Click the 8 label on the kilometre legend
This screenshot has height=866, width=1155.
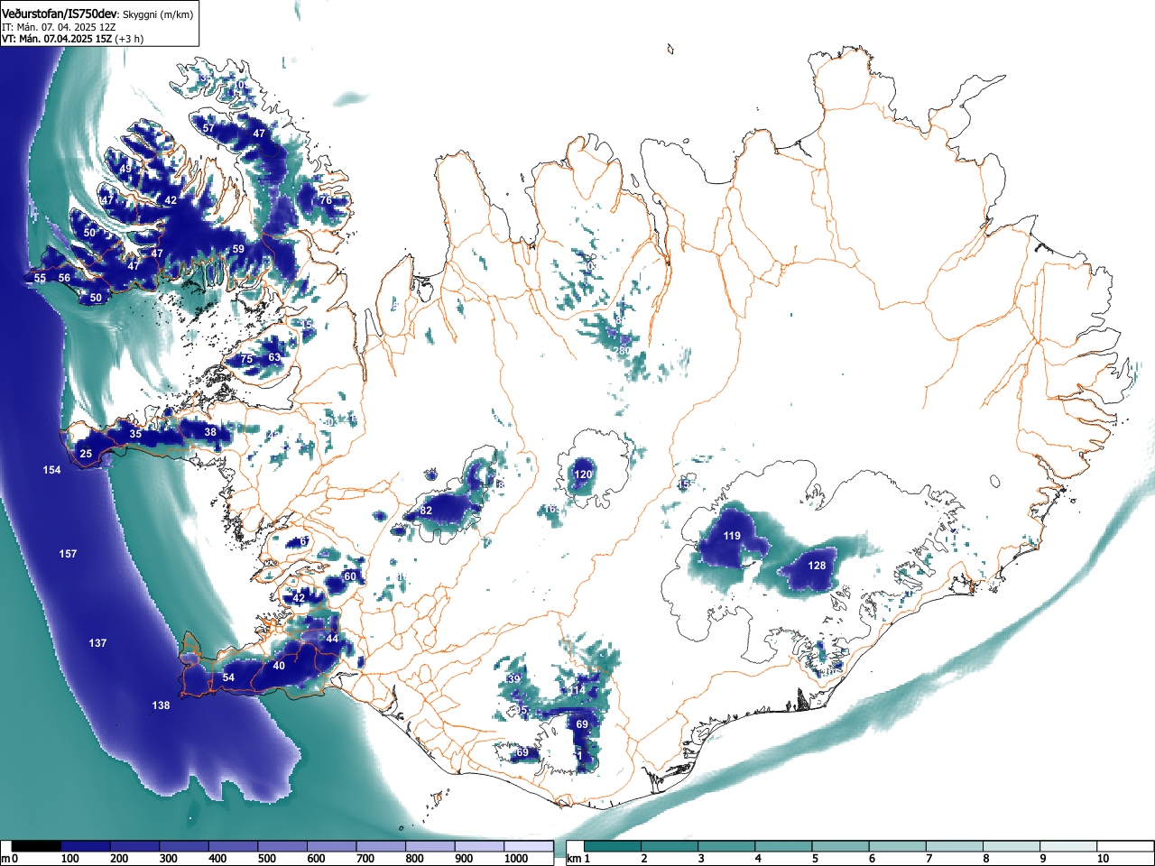985,859
